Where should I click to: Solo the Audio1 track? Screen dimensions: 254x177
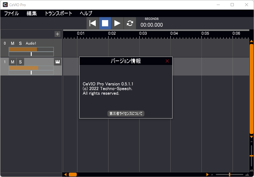[20, 43]
